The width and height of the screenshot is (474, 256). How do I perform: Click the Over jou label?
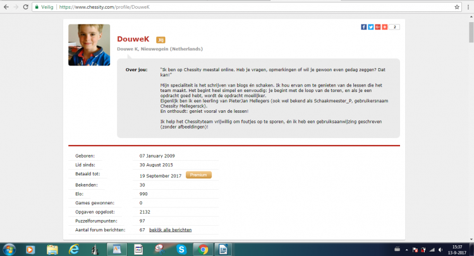[137, 69]
